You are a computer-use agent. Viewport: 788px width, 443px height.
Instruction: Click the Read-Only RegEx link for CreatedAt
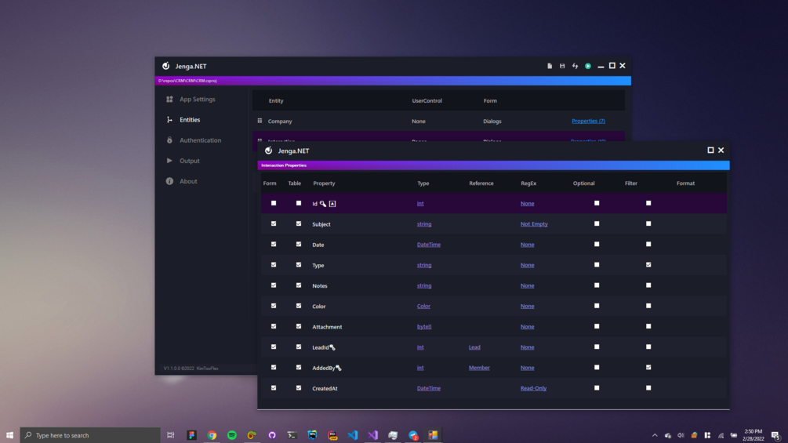tap(533, 388)
